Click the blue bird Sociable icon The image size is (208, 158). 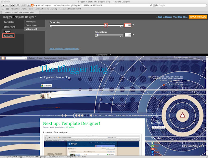[x=152, y=152]
